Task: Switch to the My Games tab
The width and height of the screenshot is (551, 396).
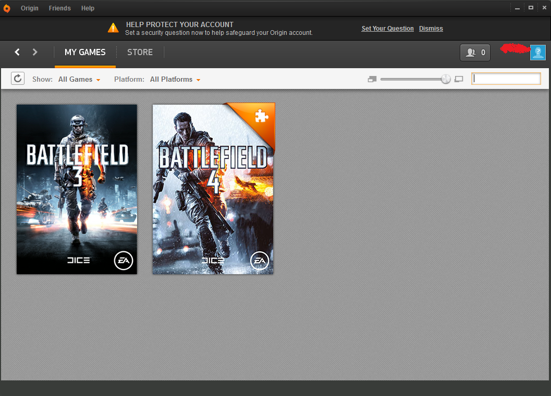Action: pyautogui.click(x=85, y=52)
